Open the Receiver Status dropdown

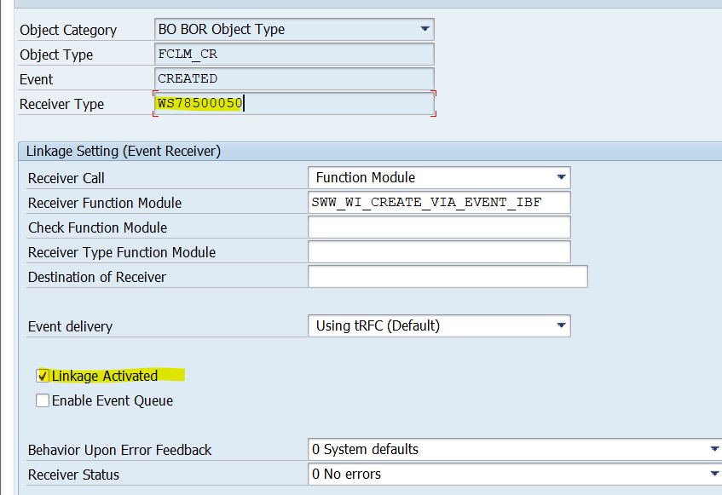[713, 474]
